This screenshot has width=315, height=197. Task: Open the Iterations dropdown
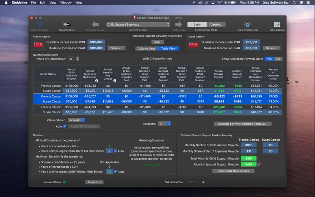[x=164, y=124]
